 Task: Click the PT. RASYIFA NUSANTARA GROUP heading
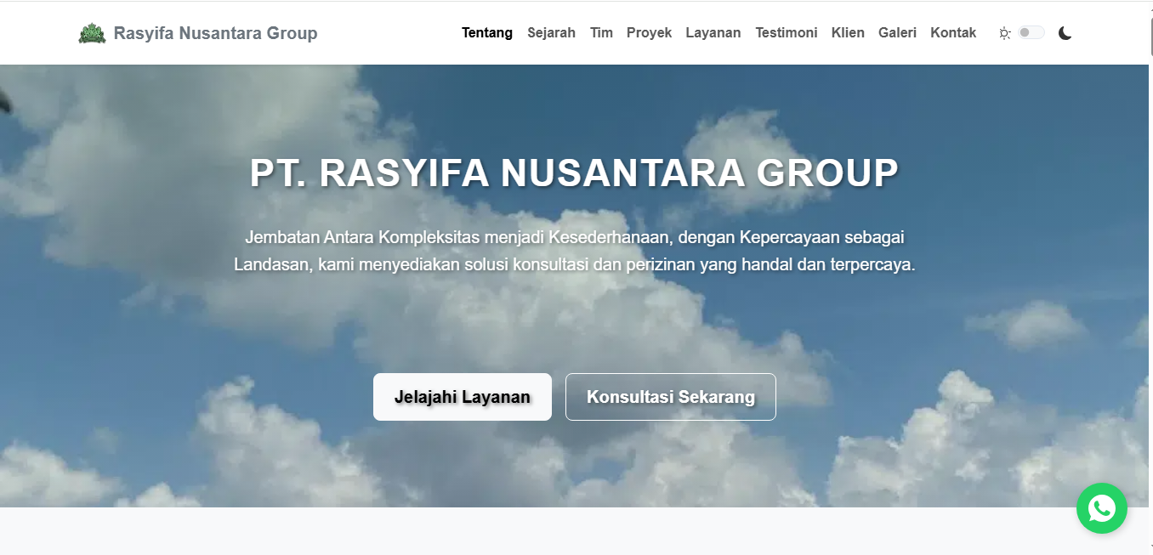click(574, 173)
